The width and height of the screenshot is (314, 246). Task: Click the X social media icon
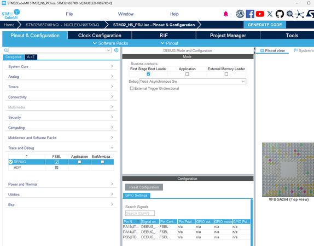270,14
